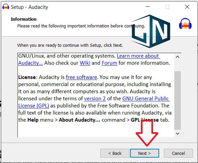Click the scrollbar track above the thumb
Viewport: 198px width, 163px height.
point(177,66)
